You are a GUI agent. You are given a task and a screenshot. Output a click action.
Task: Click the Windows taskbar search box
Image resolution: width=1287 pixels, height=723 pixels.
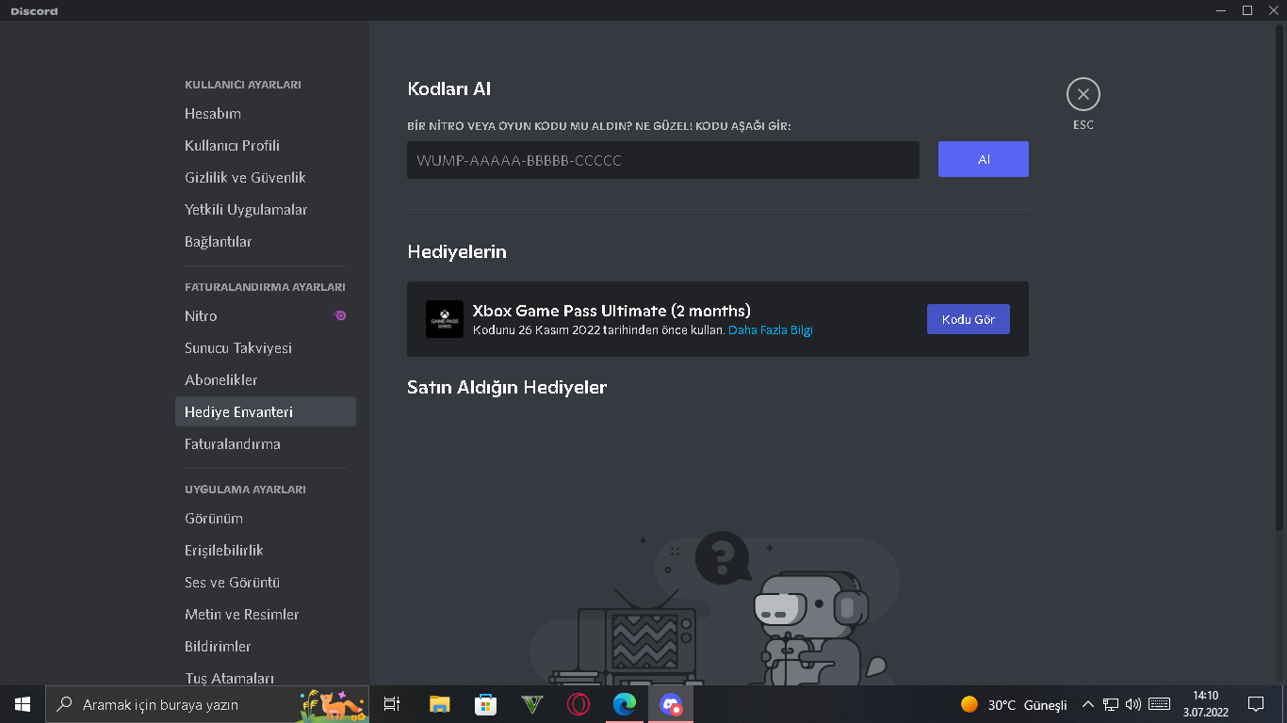207,704
